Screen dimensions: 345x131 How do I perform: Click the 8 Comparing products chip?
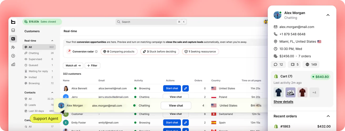point(119,52)
